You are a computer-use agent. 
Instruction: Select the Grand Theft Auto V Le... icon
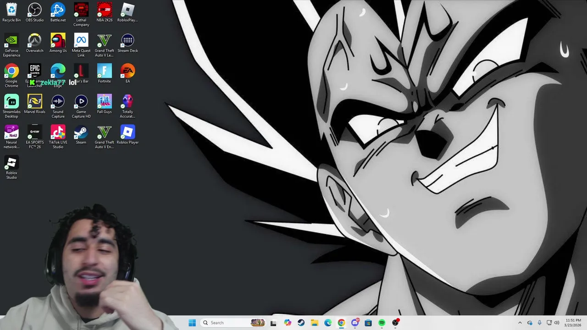tap(105, 45)
